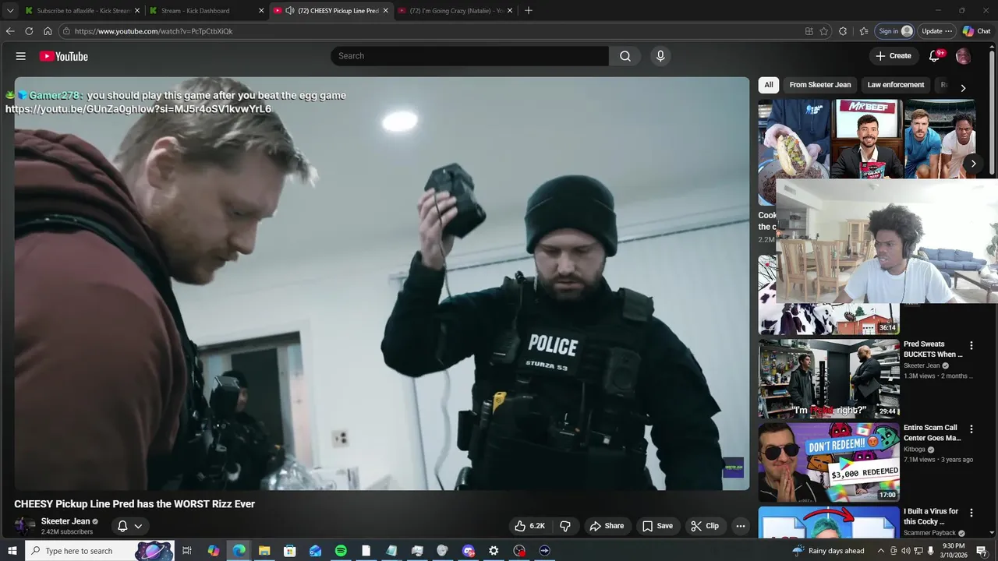
Task: Open options for I Built a Virus video
Action: (971, 513)
